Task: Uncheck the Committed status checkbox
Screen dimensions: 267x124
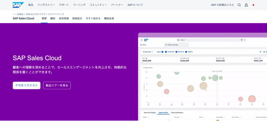Action: [166, 52]
